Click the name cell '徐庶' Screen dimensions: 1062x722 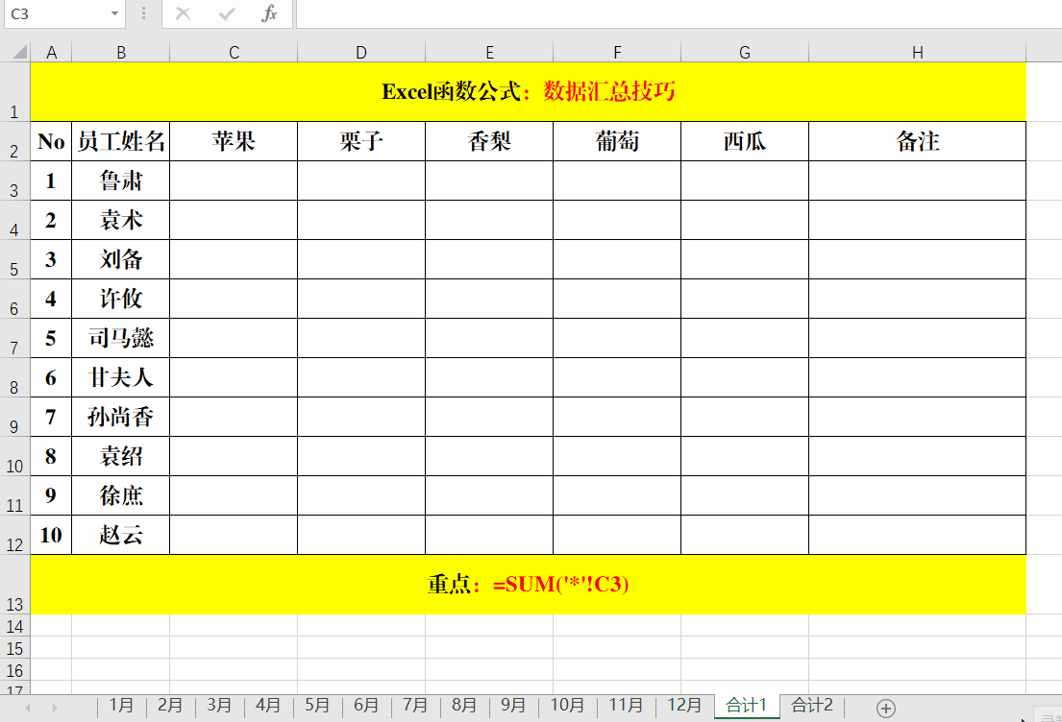[120, 495]
